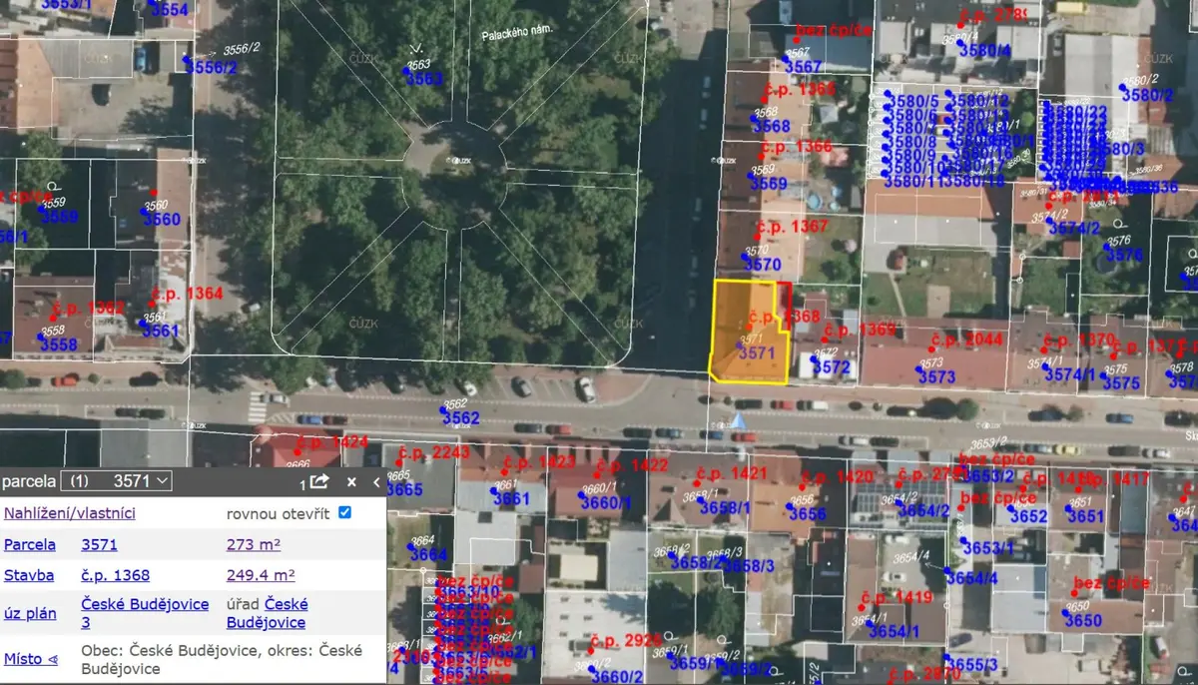Uncheck the 'rovnou otevřít' checkbox
Viewport: 1198px width, 685px height.
tap(345, 512)
